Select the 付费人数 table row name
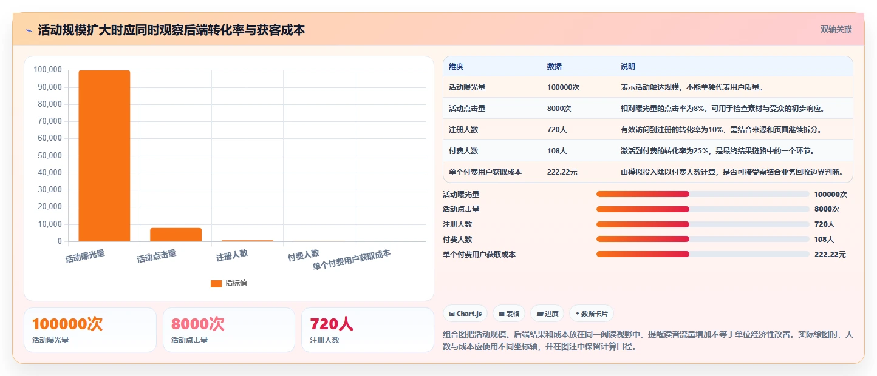 point(463,151)
